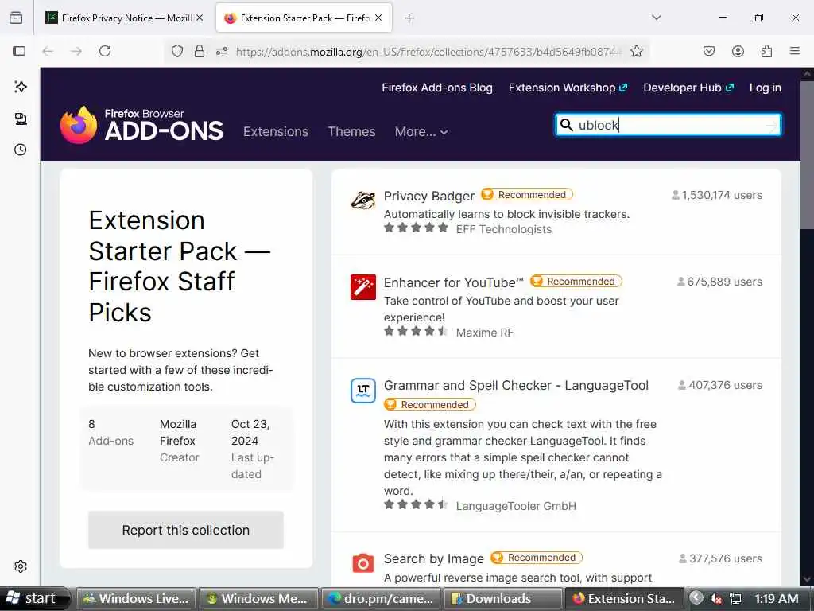Switch to dro.pm/came... taskbar item
The image size is (814, 611).
tap(381, 598)
